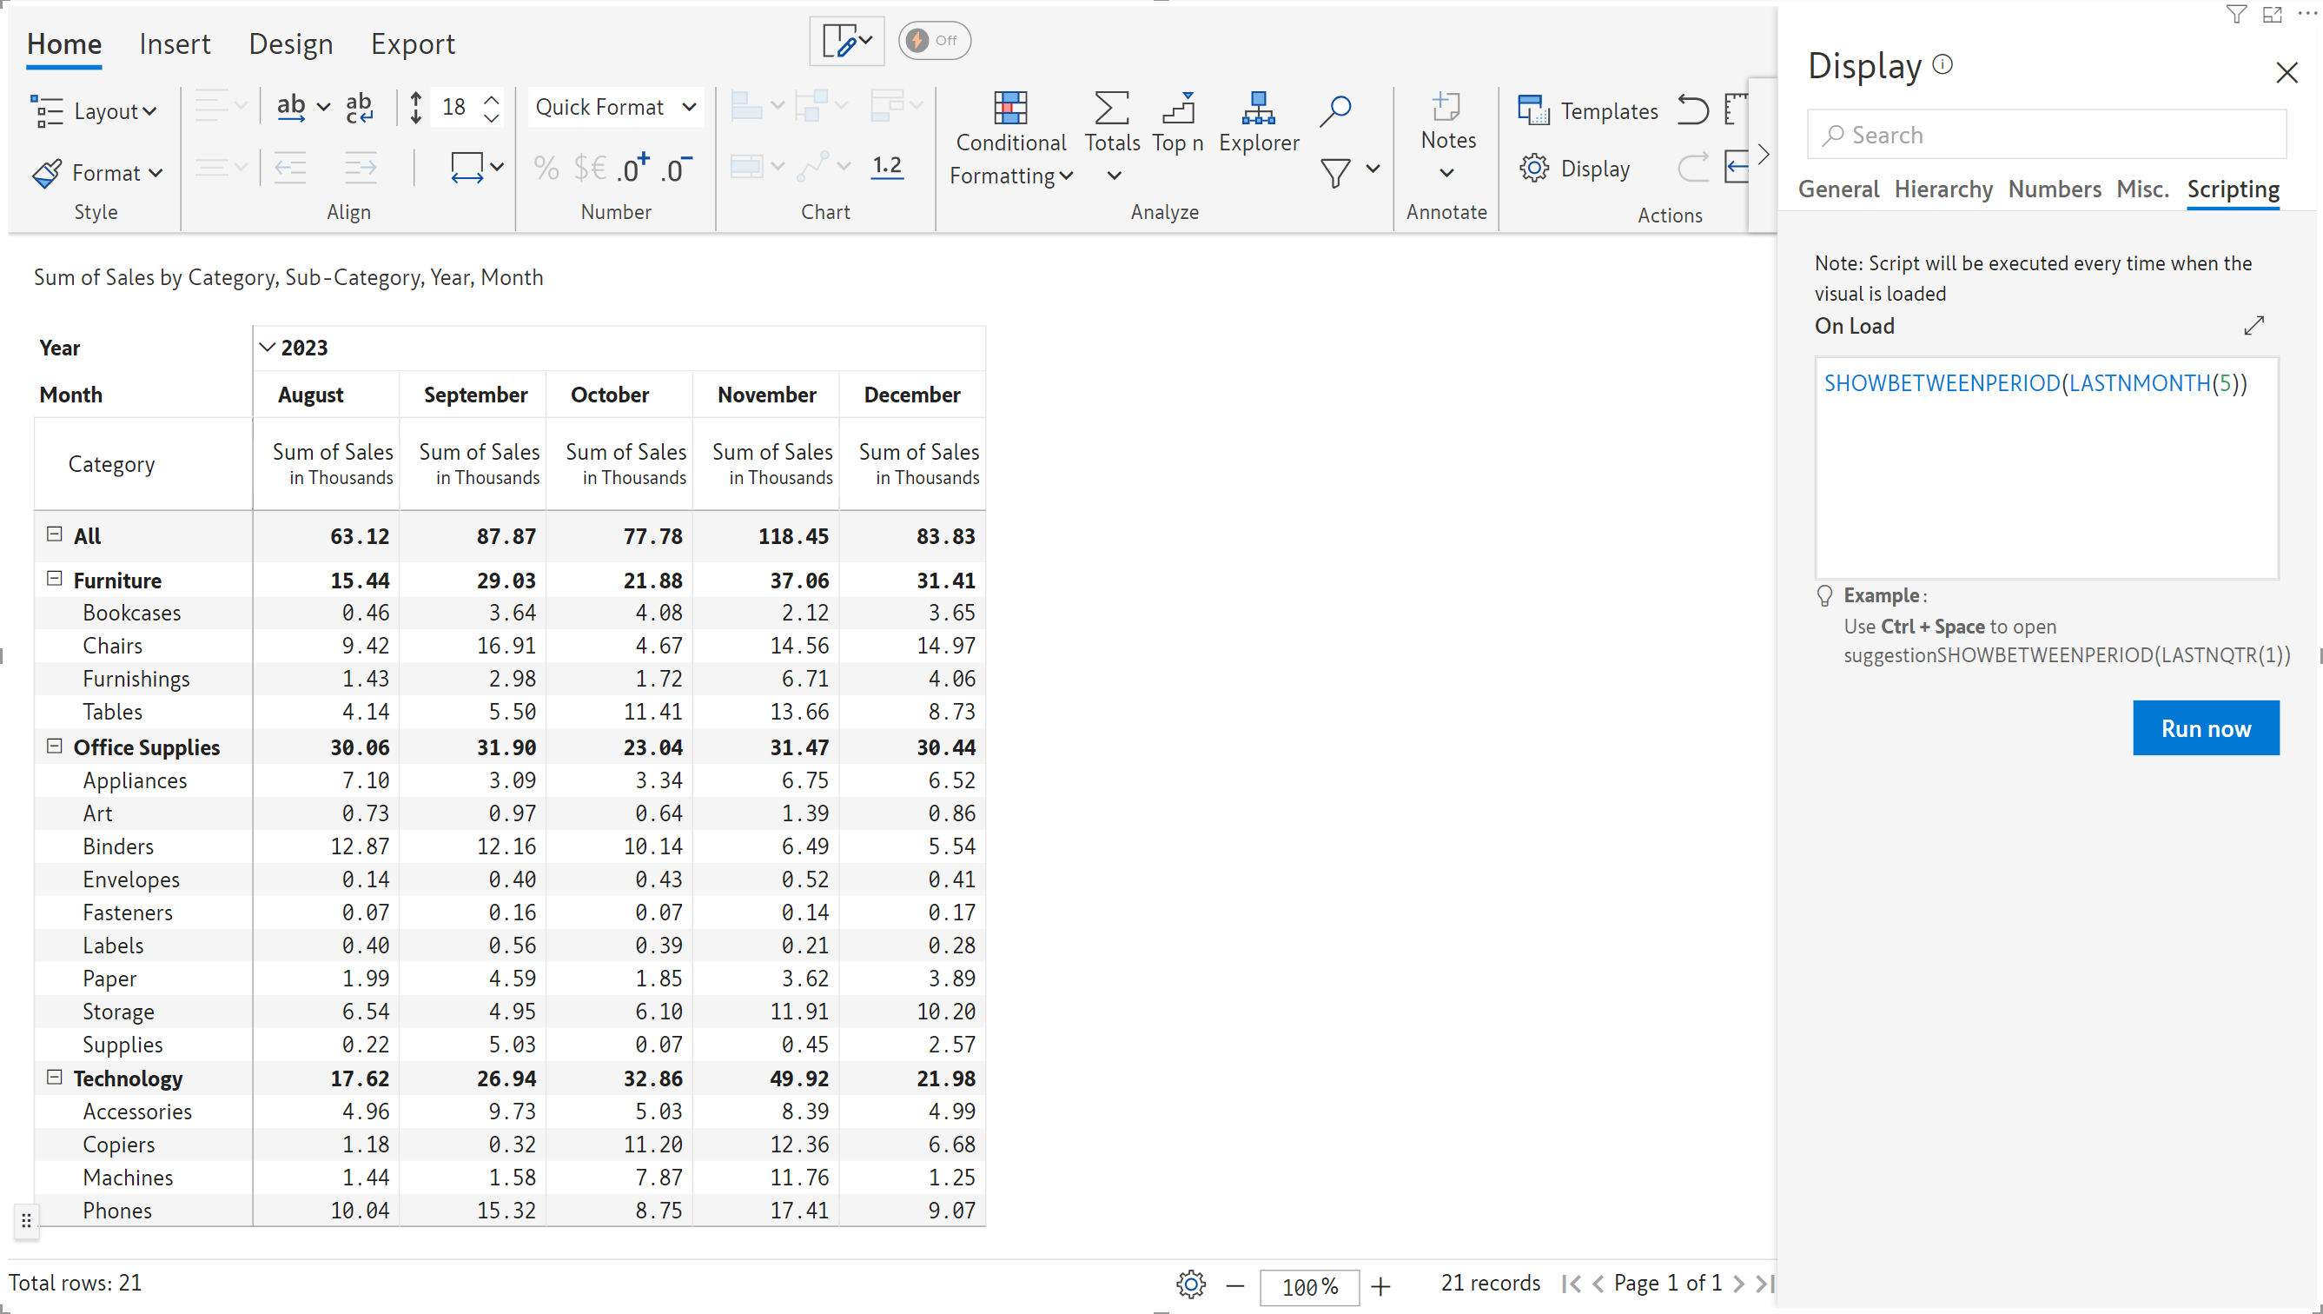Screen dimensions: 2323x1314
Task: Click the Search magnifier in Analyze group
Action: pos(1334,110)
